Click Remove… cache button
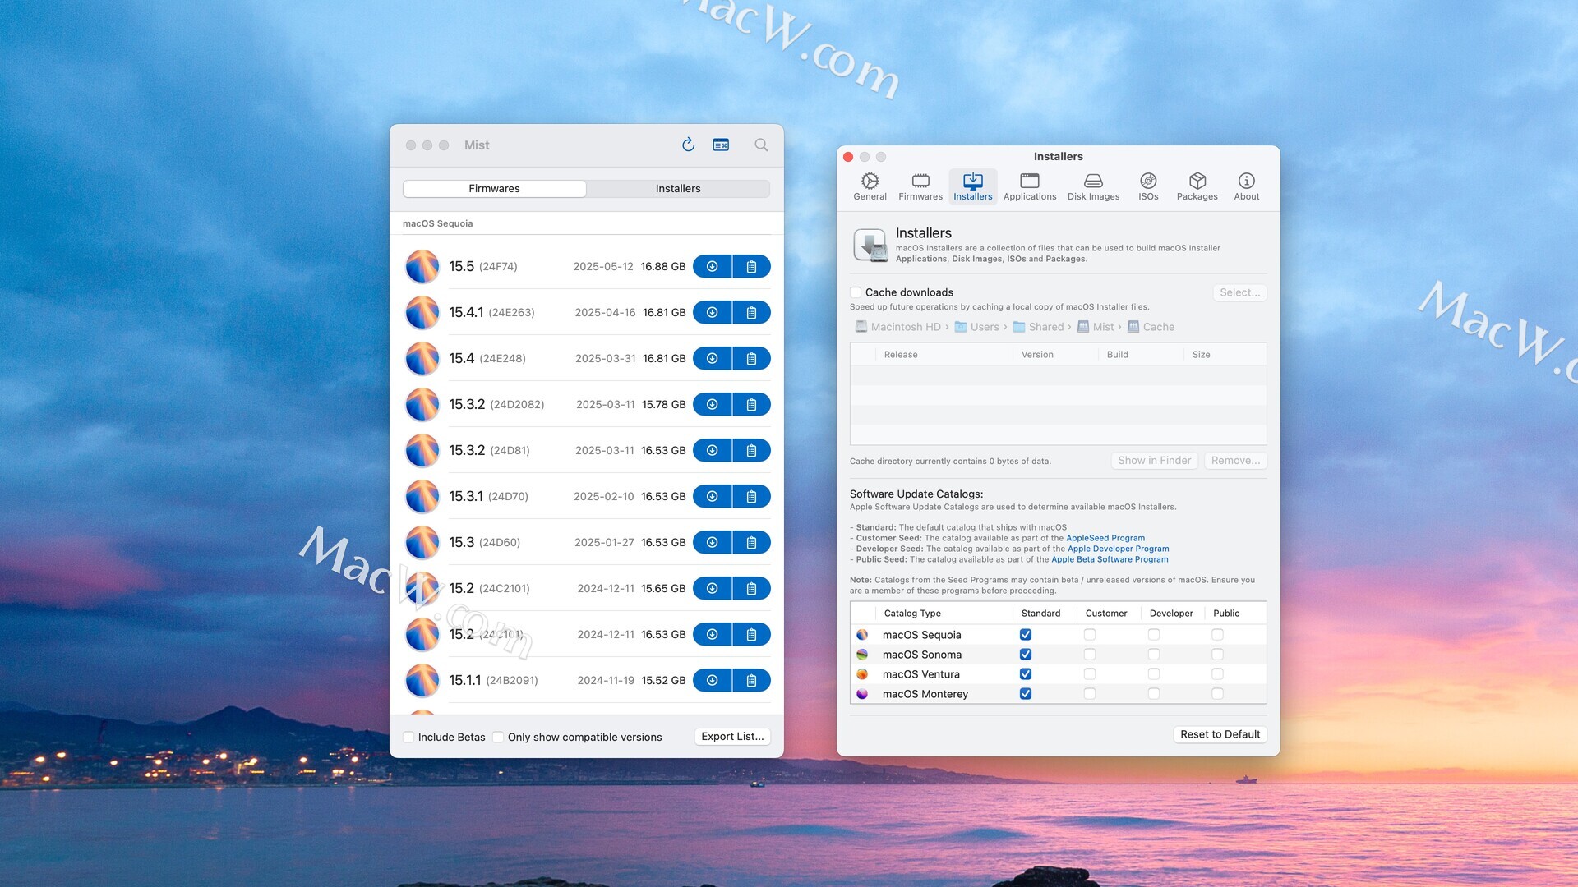Screen dimensions: 1578x887 pyautogui.click(x=1235, y=461)
